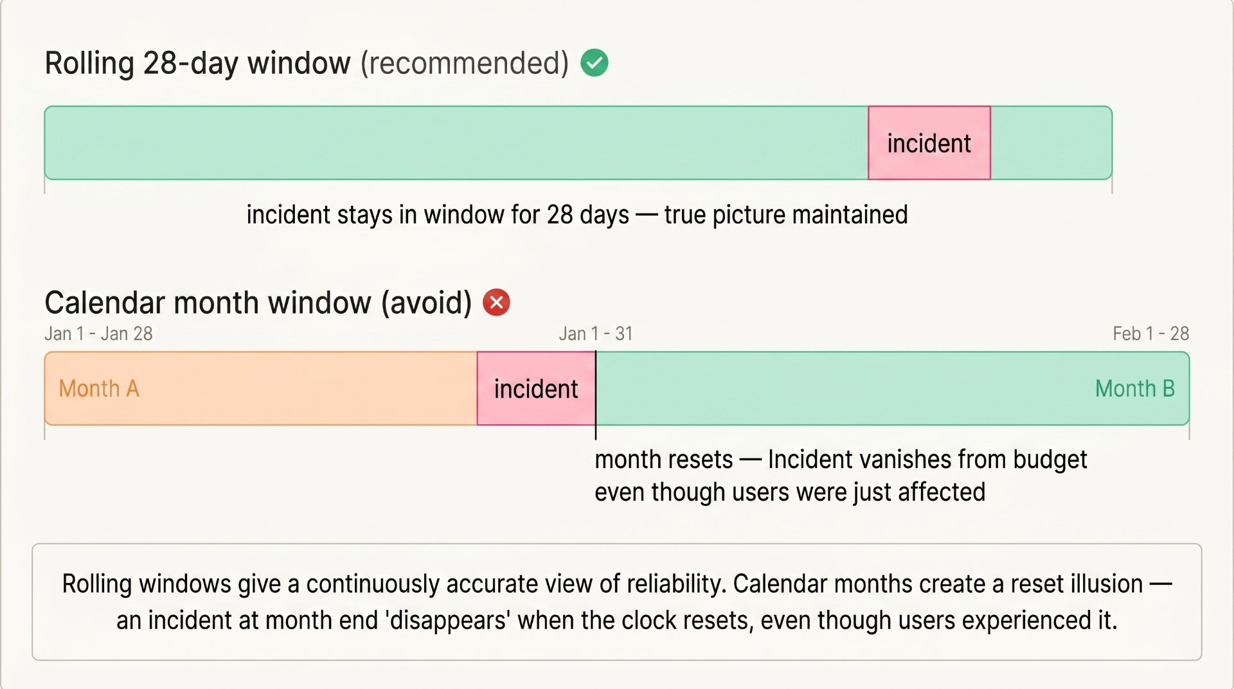
Task: Click the Calendar month window heading
Action: (258, 303)
